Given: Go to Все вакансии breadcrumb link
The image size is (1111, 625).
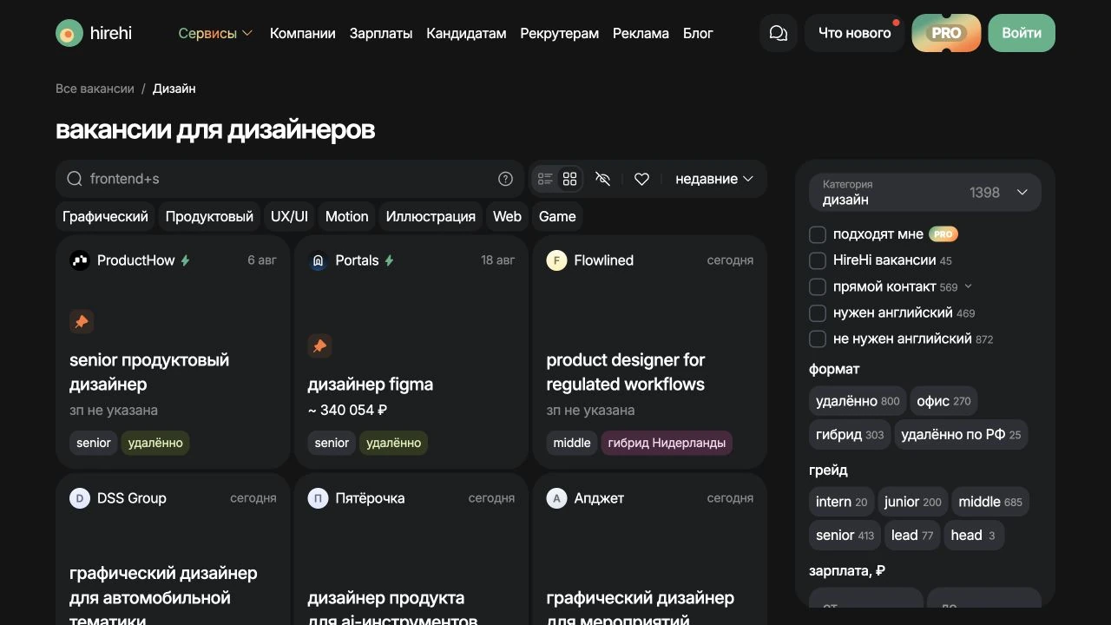Looking at the screenshot, I should coord(95,89).
